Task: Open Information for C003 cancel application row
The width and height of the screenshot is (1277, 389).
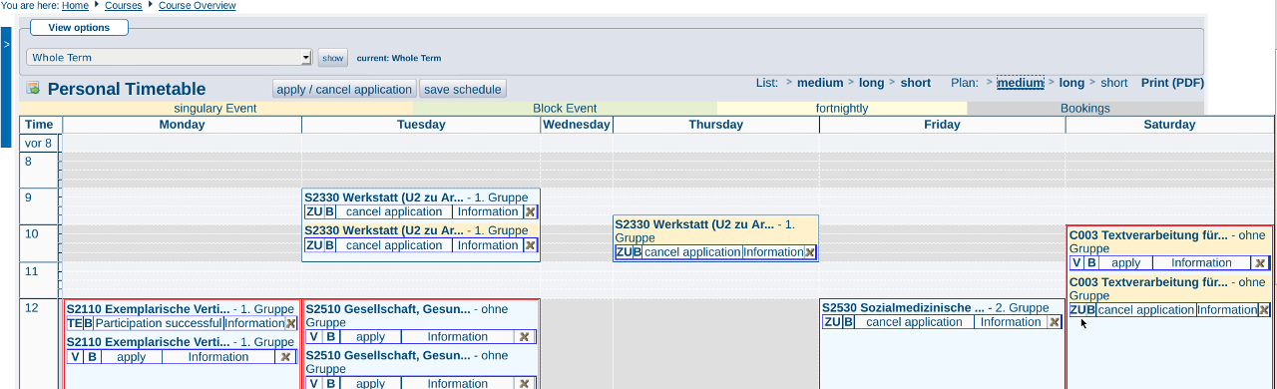Action: tap(1227, 310)
